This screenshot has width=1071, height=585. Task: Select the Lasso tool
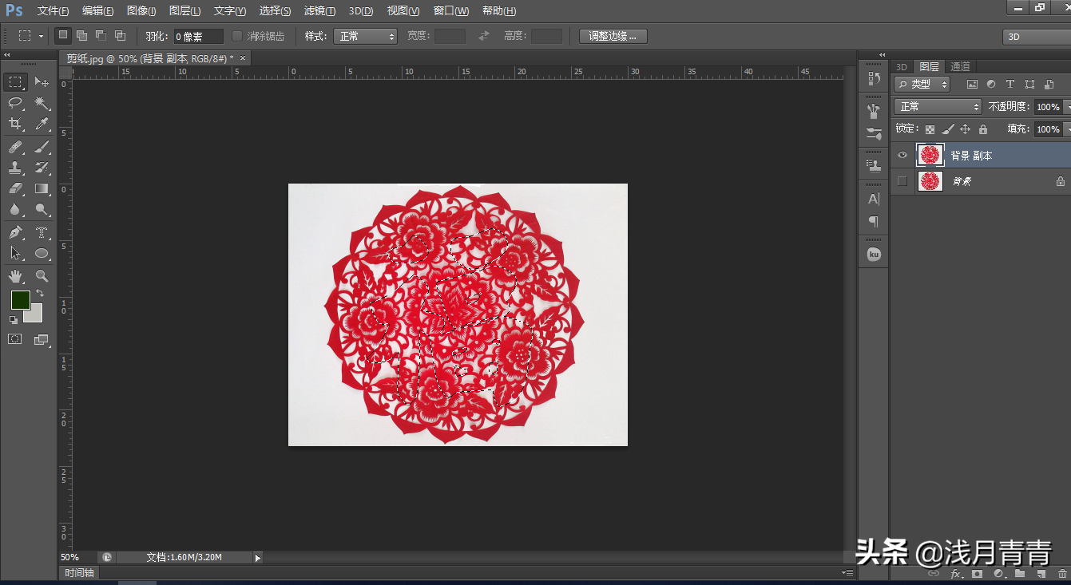[15, 103]
